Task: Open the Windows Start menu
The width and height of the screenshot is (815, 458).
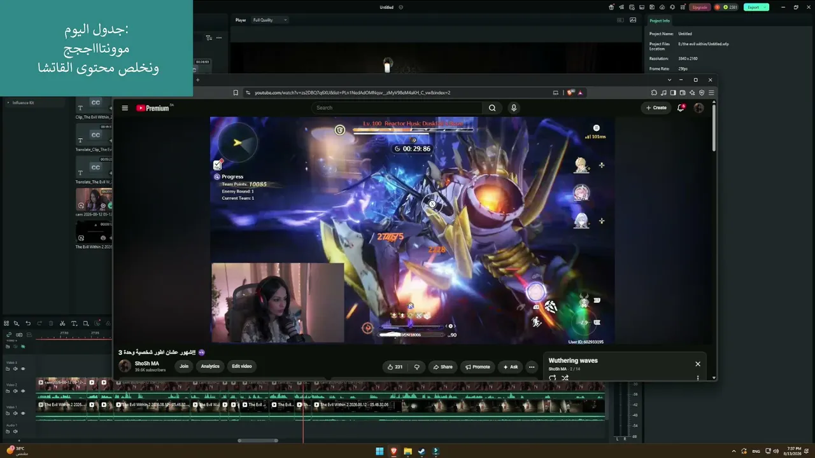Action: pyautogui.click(x=379, y=451)
